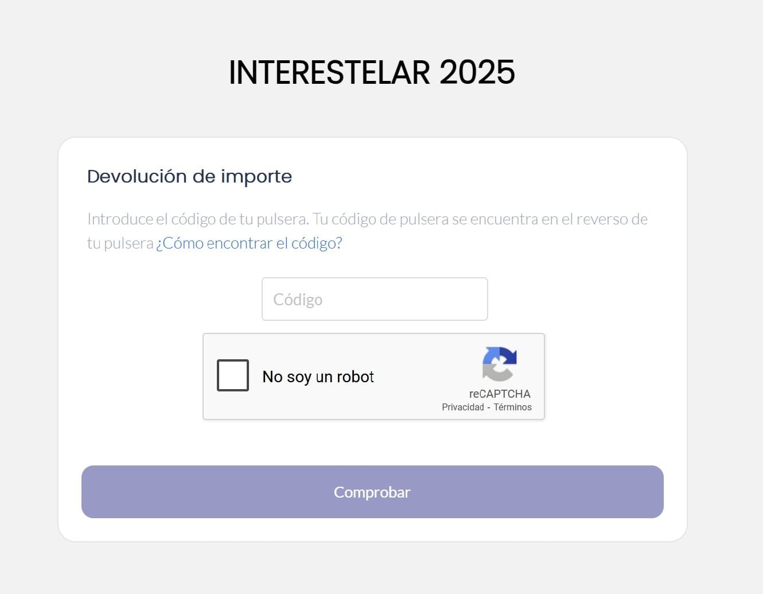Click the INTERESTELAR 2025 title

point(372,71)
